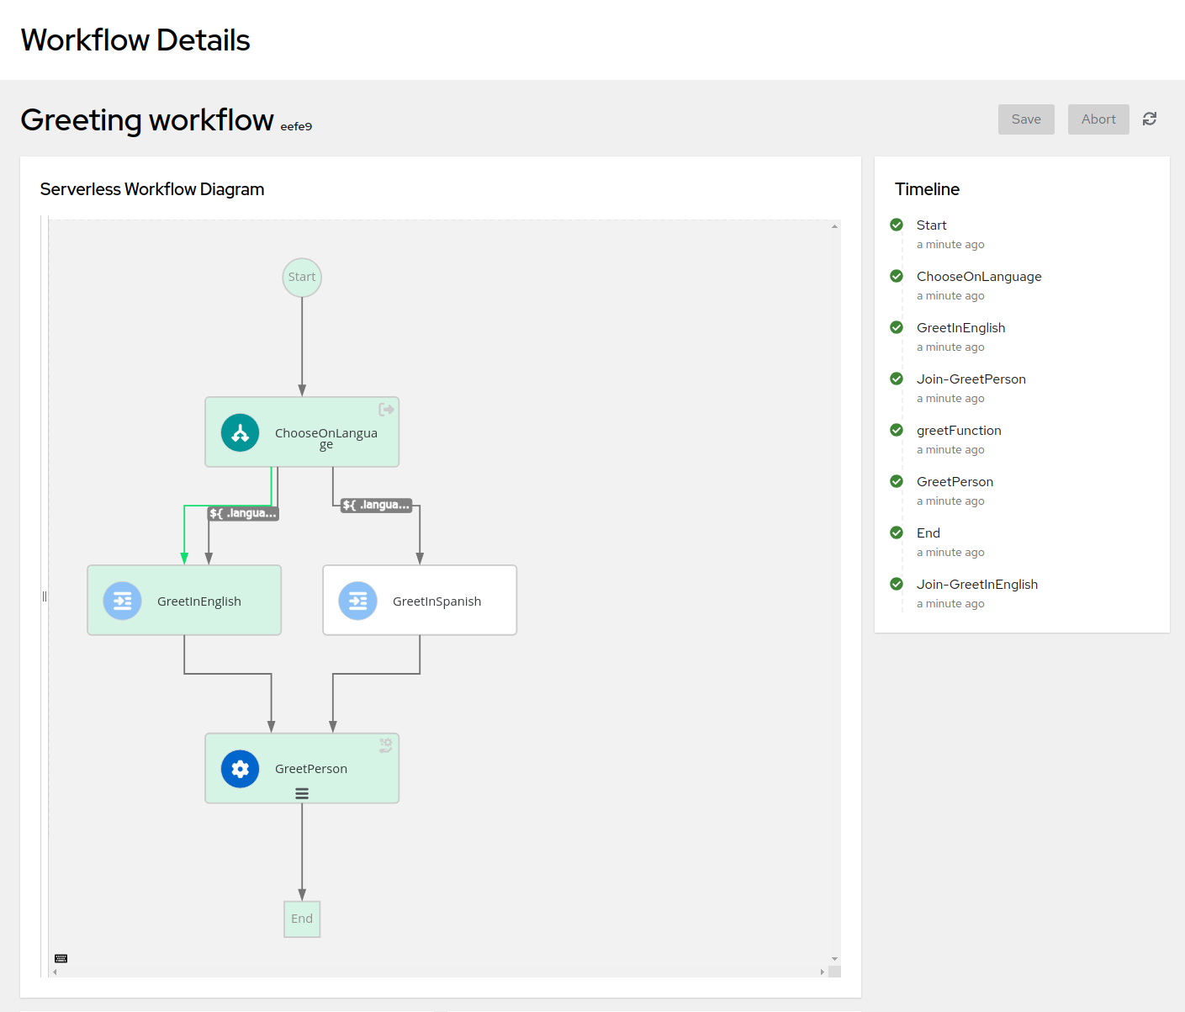Select the End node in the diagram
Viewport: 1185px width, 1012px height.
pyautogui.click(x=301, y=919)
